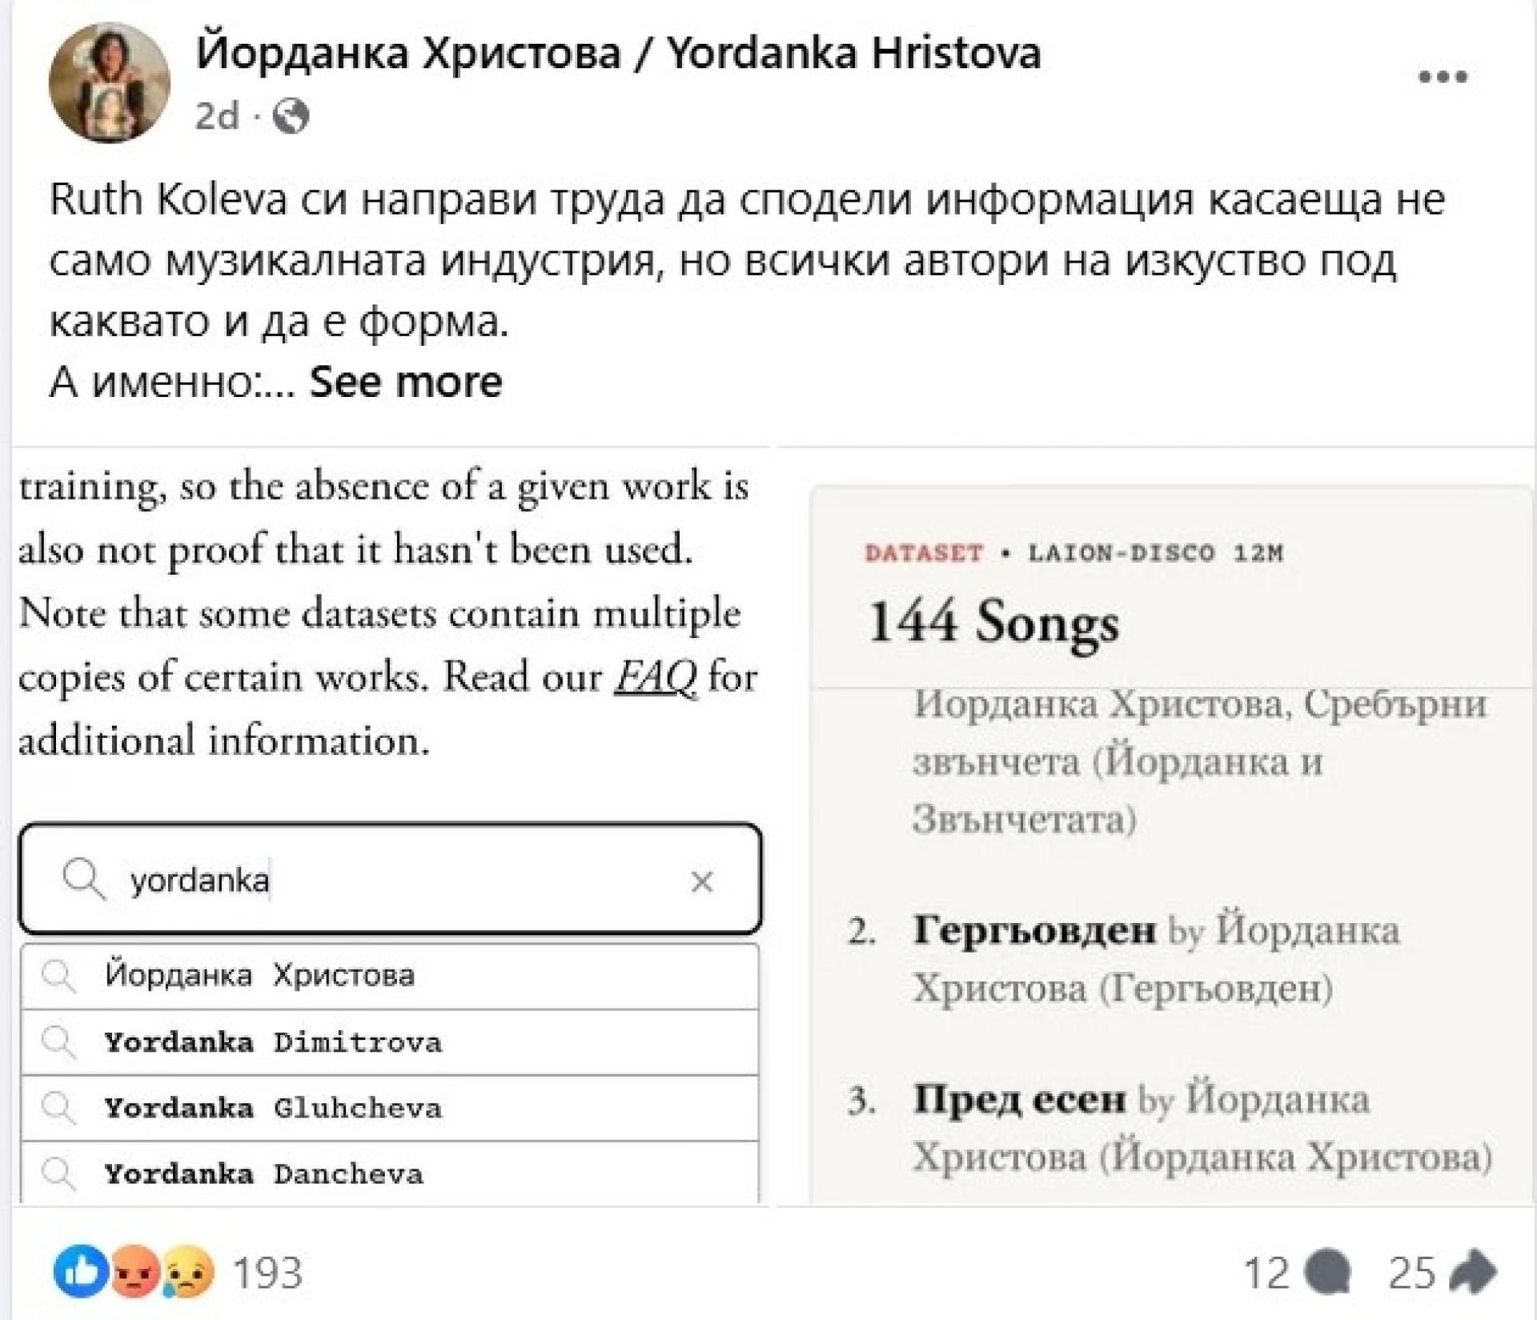The image size is (1537, 1320).
Task: Click the sad reaction icon
Action: pos(187,1271)
